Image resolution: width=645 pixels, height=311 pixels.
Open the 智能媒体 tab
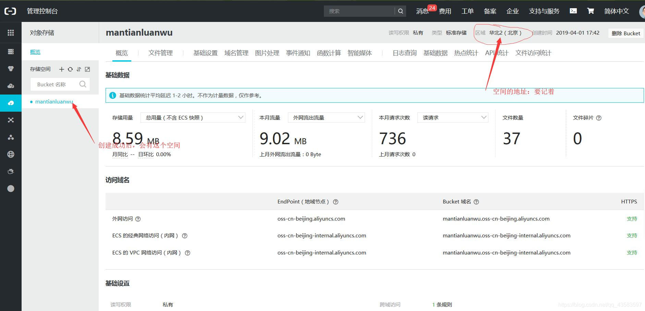[360, 53]
